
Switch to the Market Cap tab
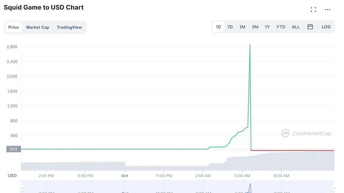coord(38,27)
